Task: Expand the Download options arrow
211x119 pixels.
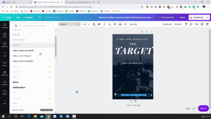Action: [x=207, y=18]
